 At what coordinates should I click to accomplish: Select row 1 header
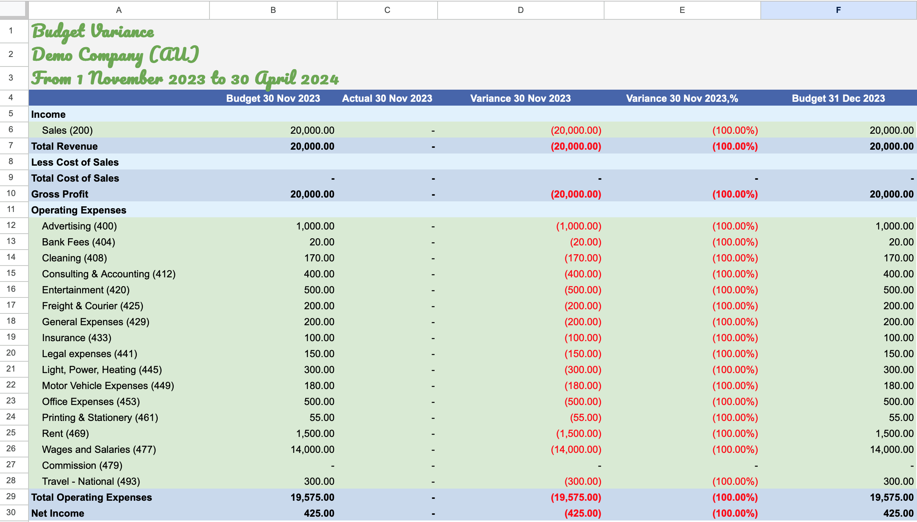pyautogui.click(x=11, y=31)
